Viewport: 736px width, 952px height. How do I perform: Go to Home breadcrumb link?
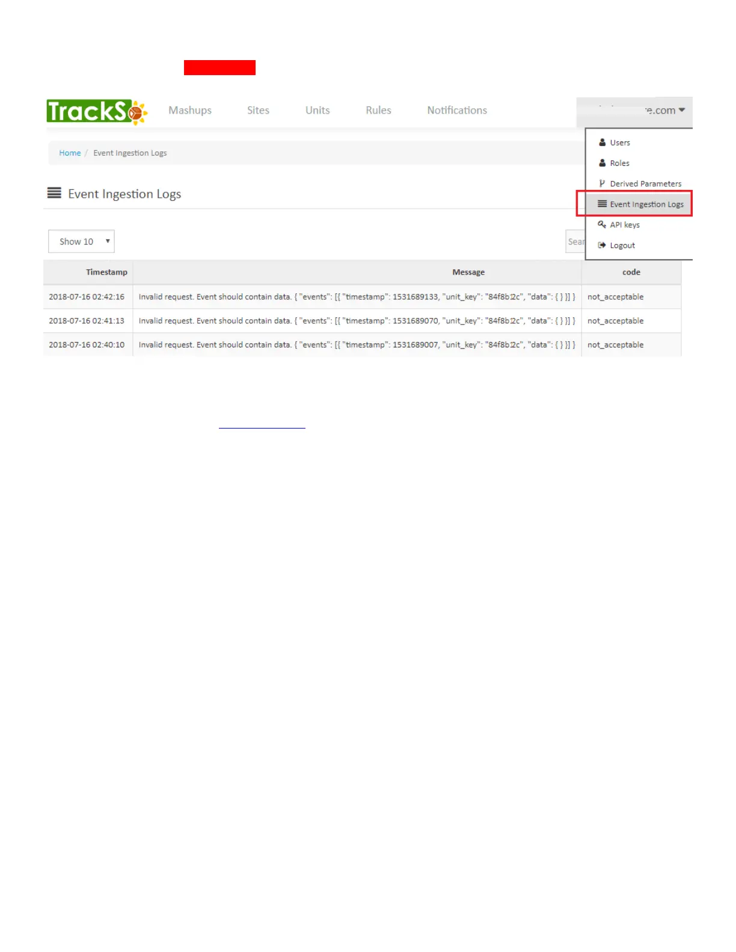tap(70, 153)
